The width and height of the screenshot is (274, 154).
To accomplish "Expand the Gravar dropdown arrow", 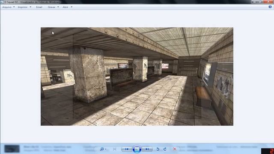I will [x=58, y=7].
